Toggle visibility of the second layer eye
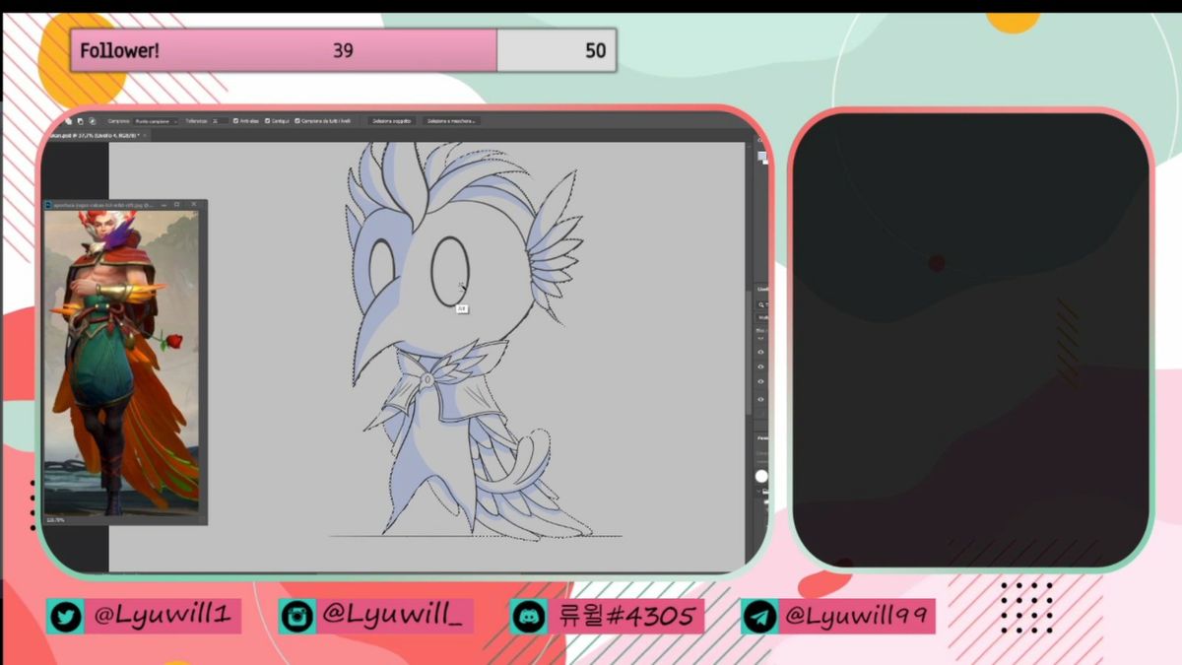 (x=760, y=366)
